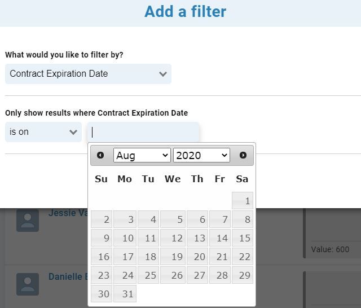361x308 pixels.
Task: Expand the Contract Expiration Date dropdown
Action: 88,74
